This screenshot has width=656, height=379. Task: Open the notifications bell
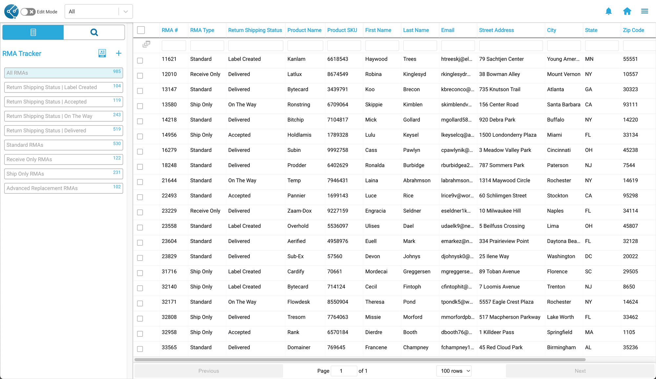tap(608, 11)
